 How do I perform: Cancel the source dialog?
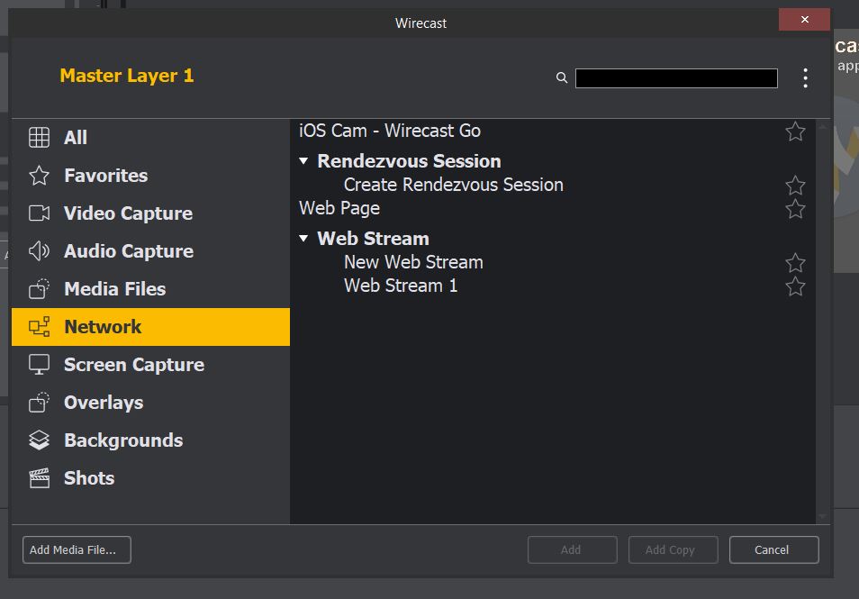pyautogui.click(x=774, y=549)
